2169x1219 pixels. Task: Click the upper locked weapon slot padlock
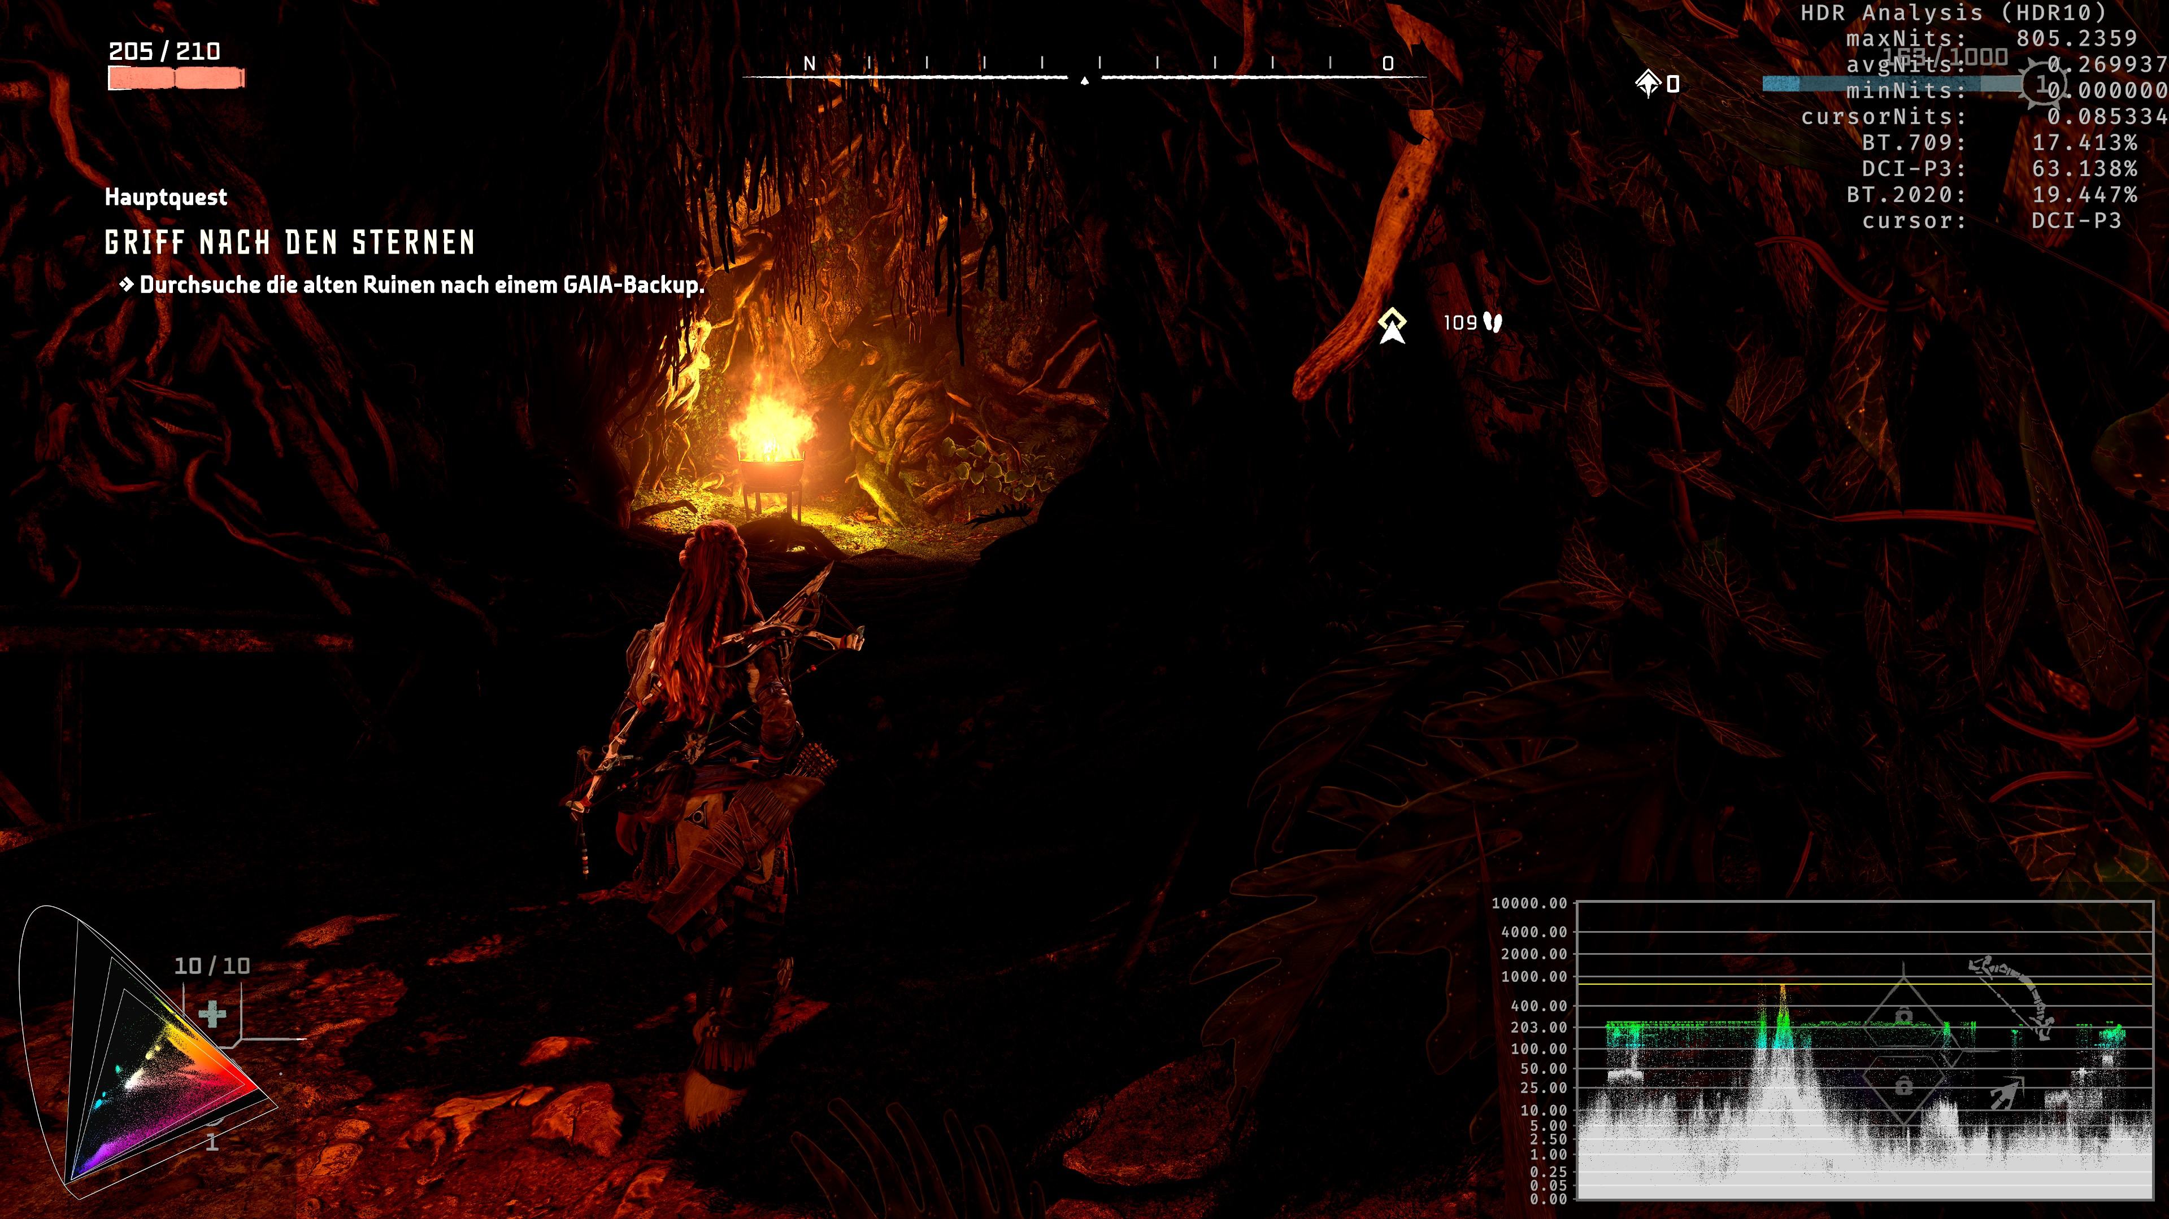point(1904,1016)
